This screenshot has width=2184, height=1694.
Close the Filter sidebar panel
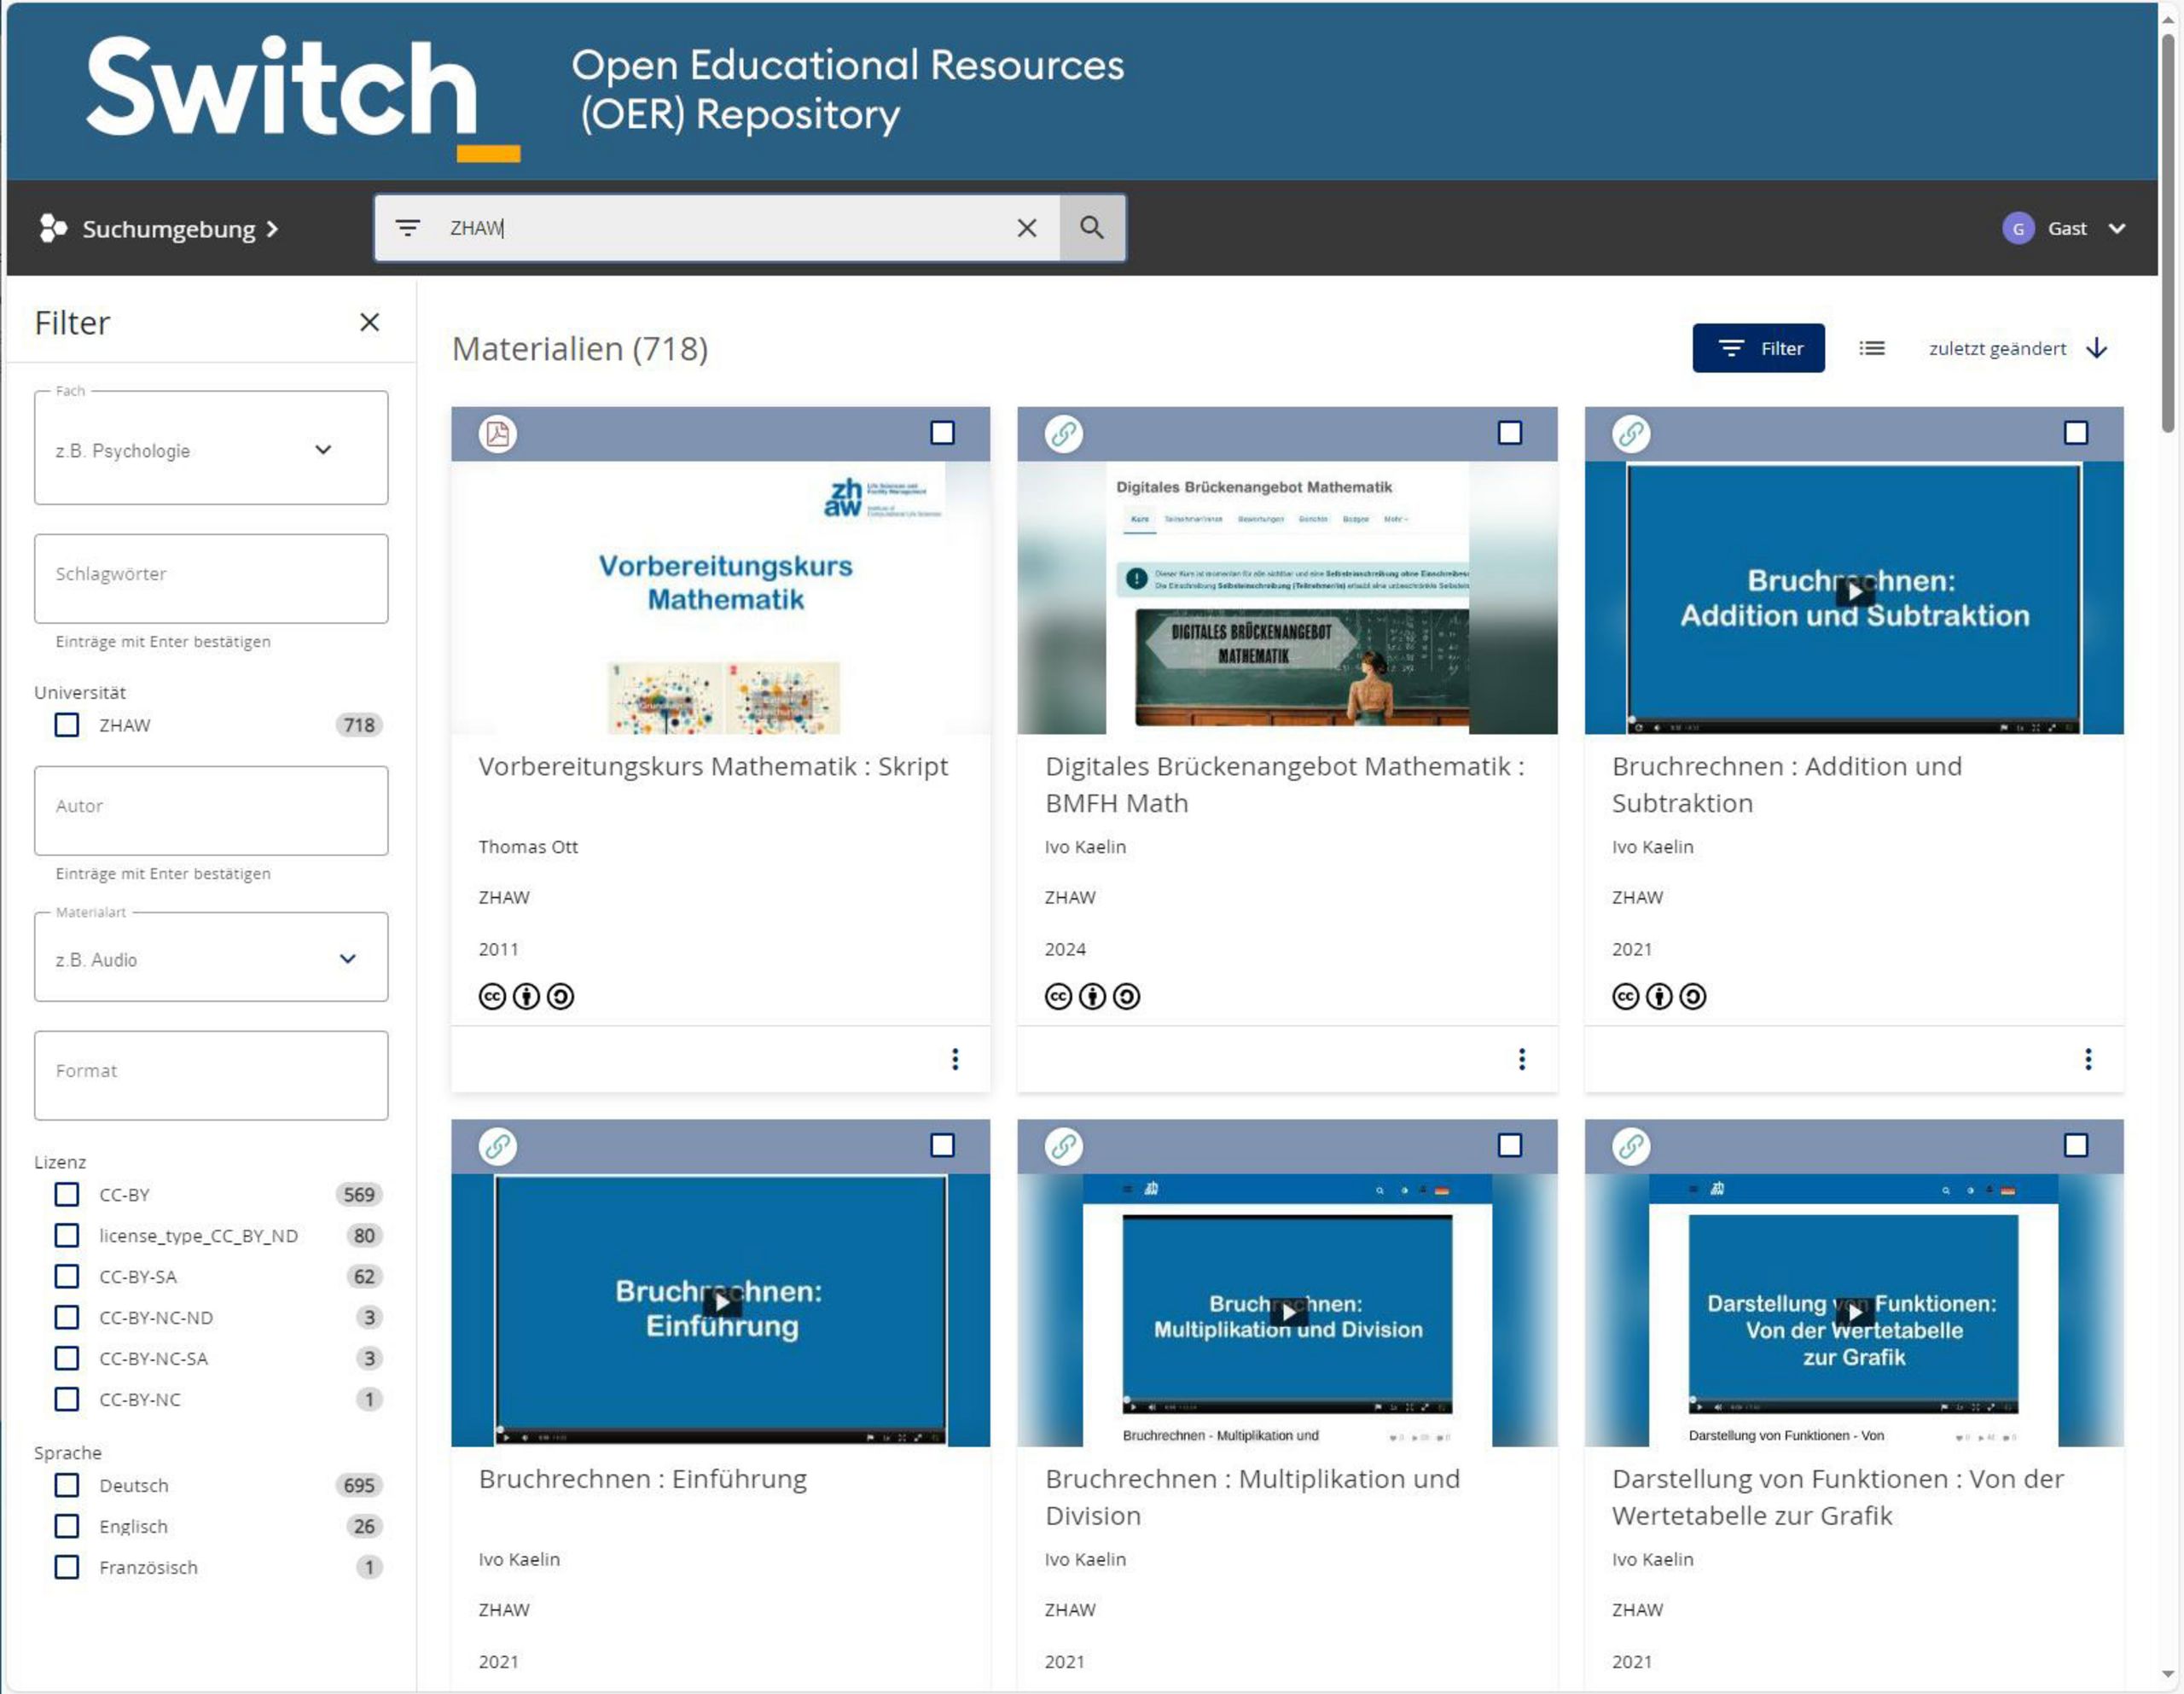point(370,323)
